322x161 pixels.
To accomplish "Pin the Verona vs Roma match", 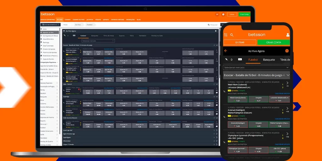I will point(64,90).
